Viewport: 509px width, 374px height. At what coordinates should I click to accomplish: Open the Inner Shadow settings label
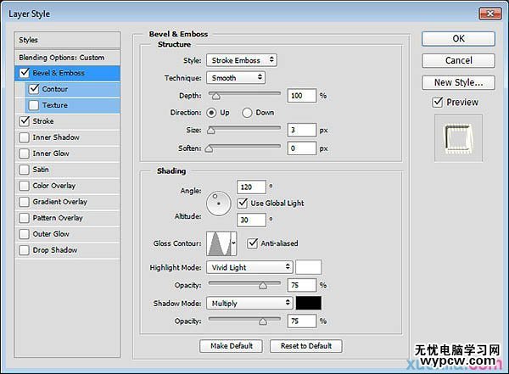click(56, 137)
